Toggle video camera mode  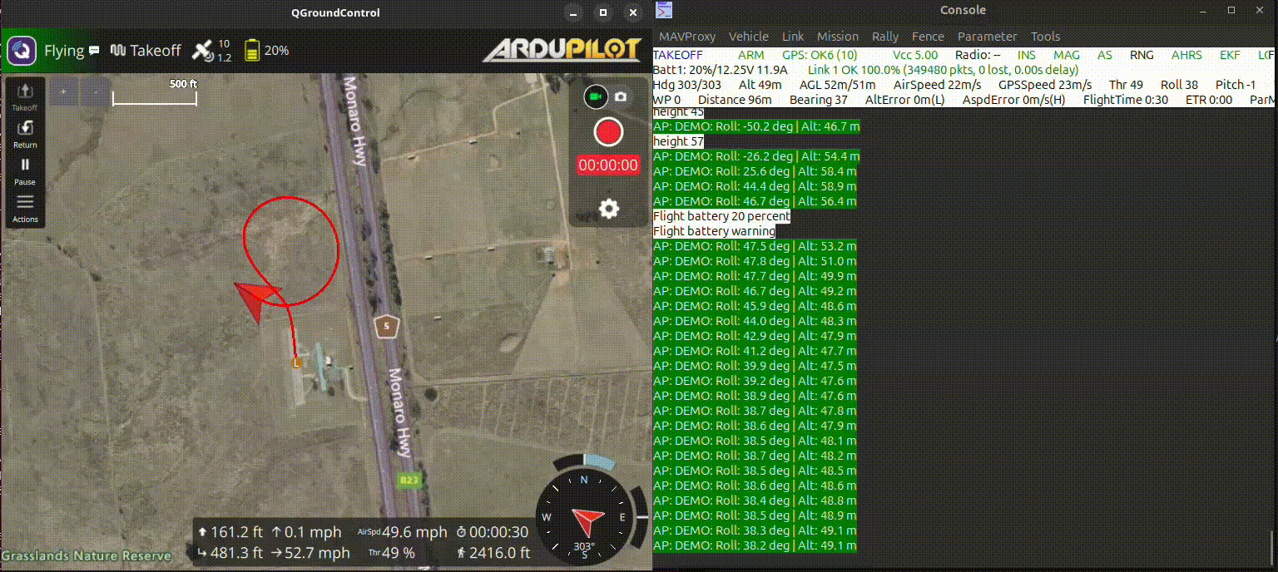[594, 96]
